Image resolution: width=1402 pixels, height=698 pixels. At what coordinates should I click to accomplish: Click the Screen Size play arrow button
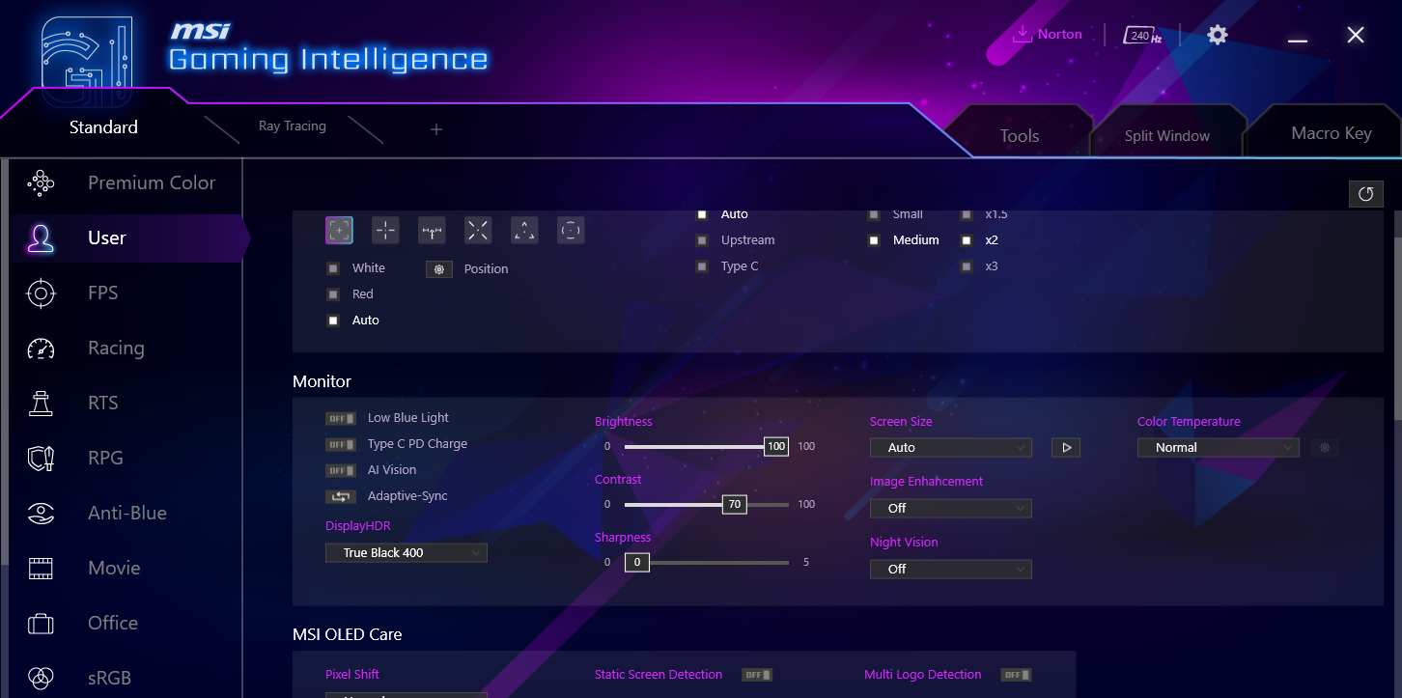(x=1066, y=448)
